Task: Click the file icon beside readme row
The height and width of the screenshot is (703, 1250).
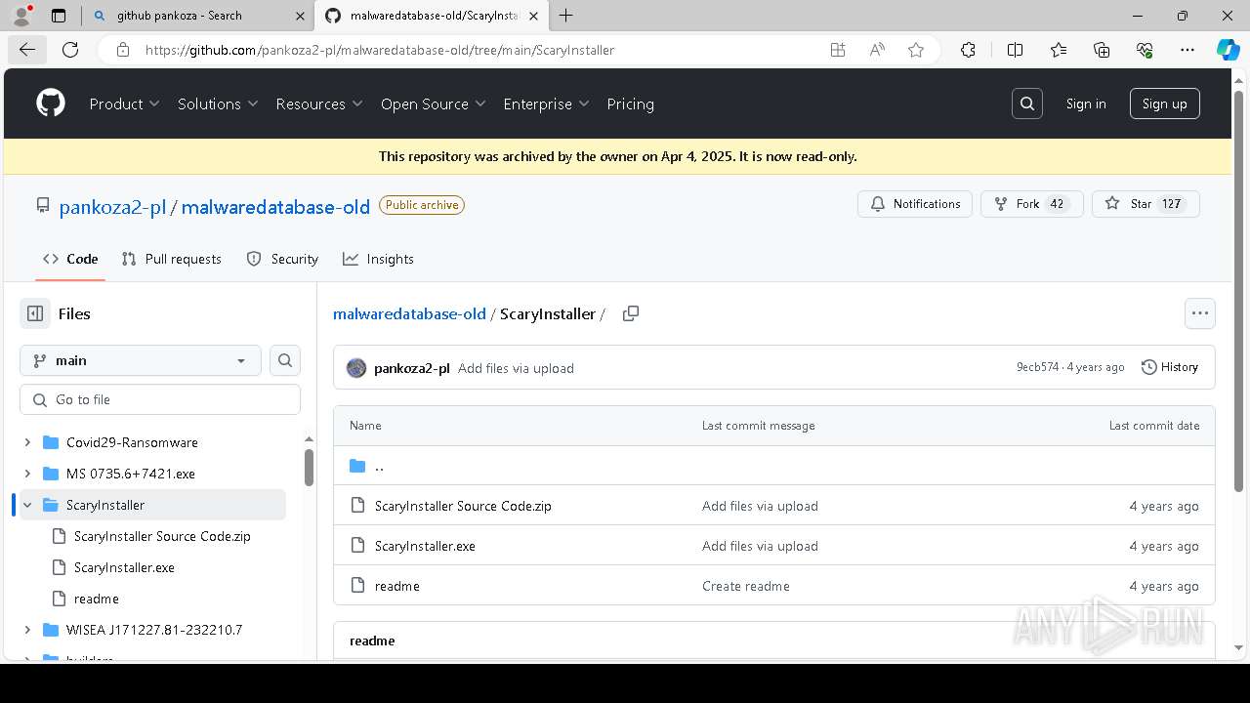Action: 357,586
